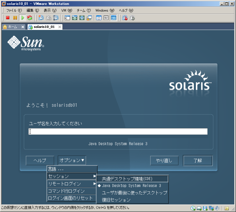The width and height of the screenshot is (236, 212).
Task: Choose ユーザが最後に使ったデスクトップ session option
Action: pyautogui.click(x=134, y=193)
